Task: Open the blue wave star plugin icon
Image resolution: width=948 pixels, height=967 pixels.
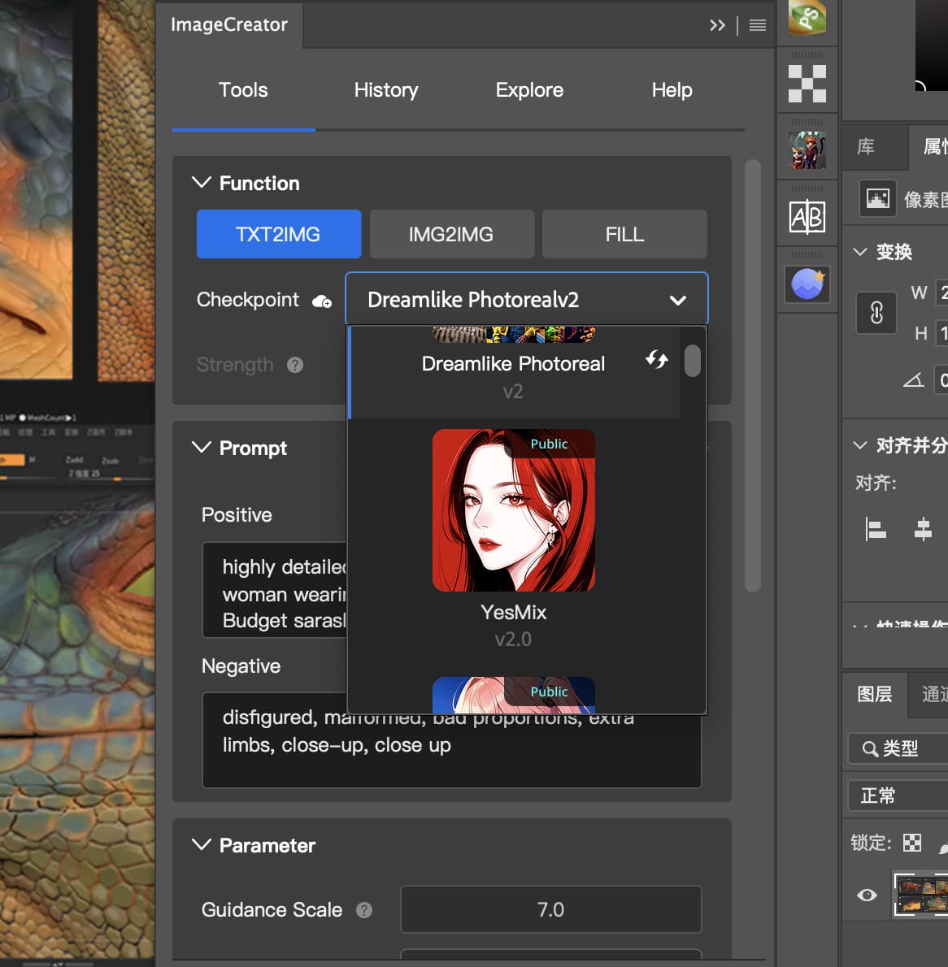Action: coord(807,284)
